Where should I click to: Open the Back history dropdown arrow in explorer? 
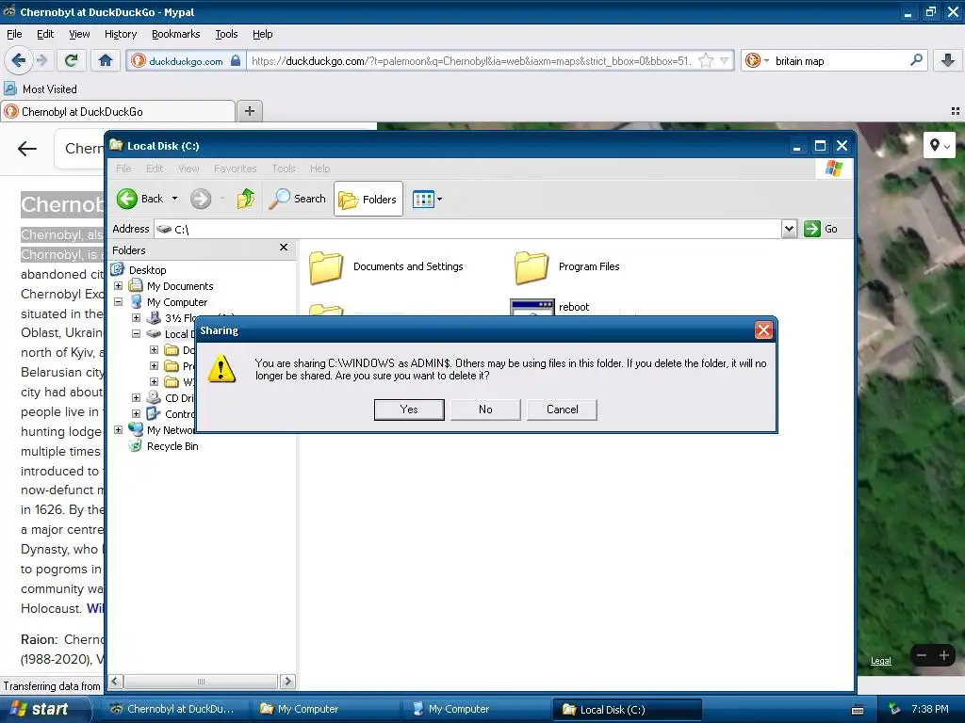[x=174, y=199]
